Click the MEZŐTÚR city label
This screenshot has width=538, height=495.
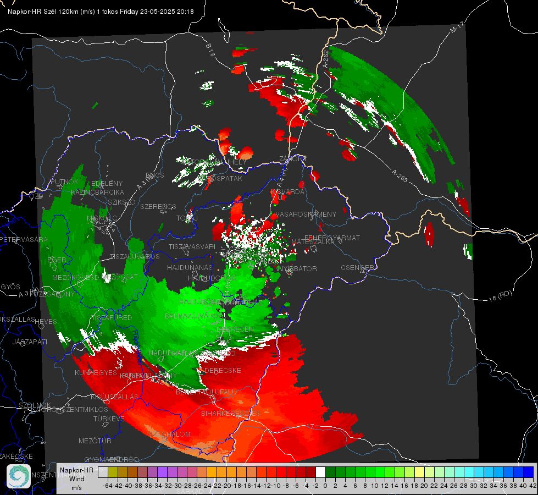point(95,441)
